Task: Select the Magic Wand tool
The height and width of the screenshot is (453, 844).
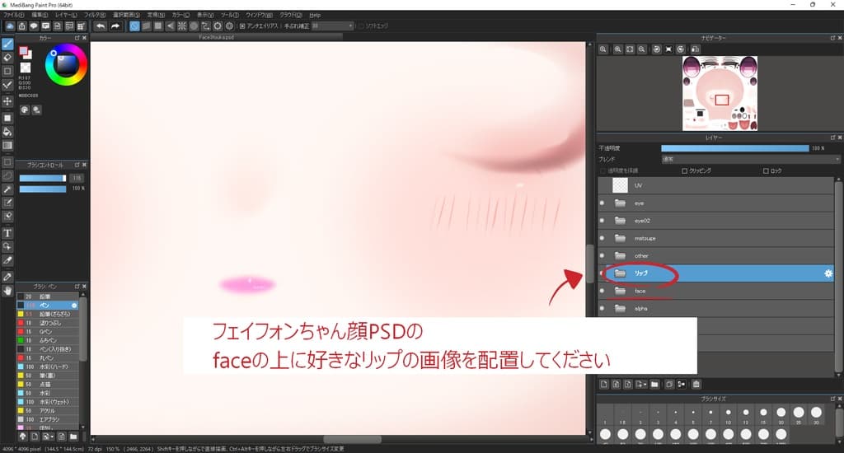Action: [7, 189]
